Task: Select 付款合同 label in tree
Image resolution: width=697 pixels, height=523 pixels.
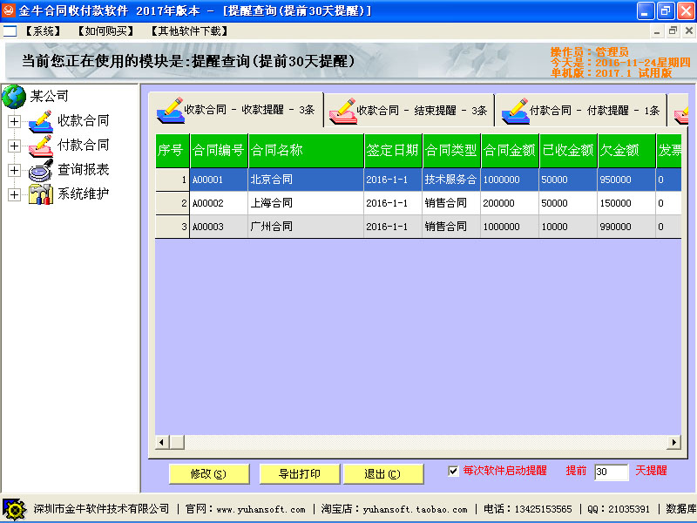Action: point(83,145)
